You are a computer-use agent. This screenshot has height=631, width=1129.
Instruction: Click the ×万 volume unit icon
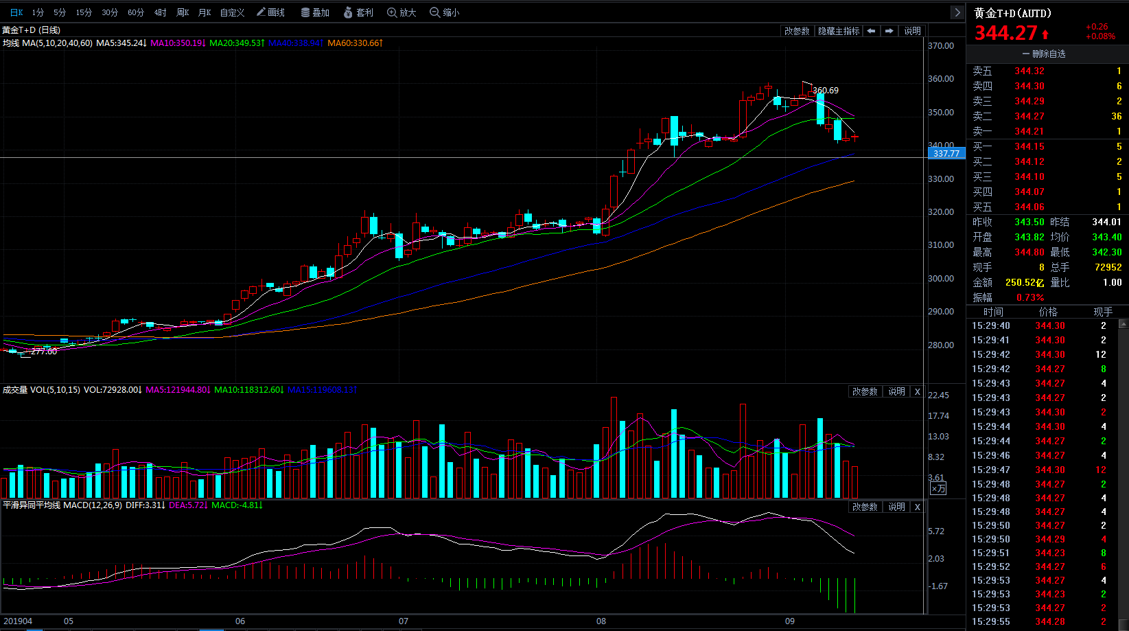tap(938, 488)
